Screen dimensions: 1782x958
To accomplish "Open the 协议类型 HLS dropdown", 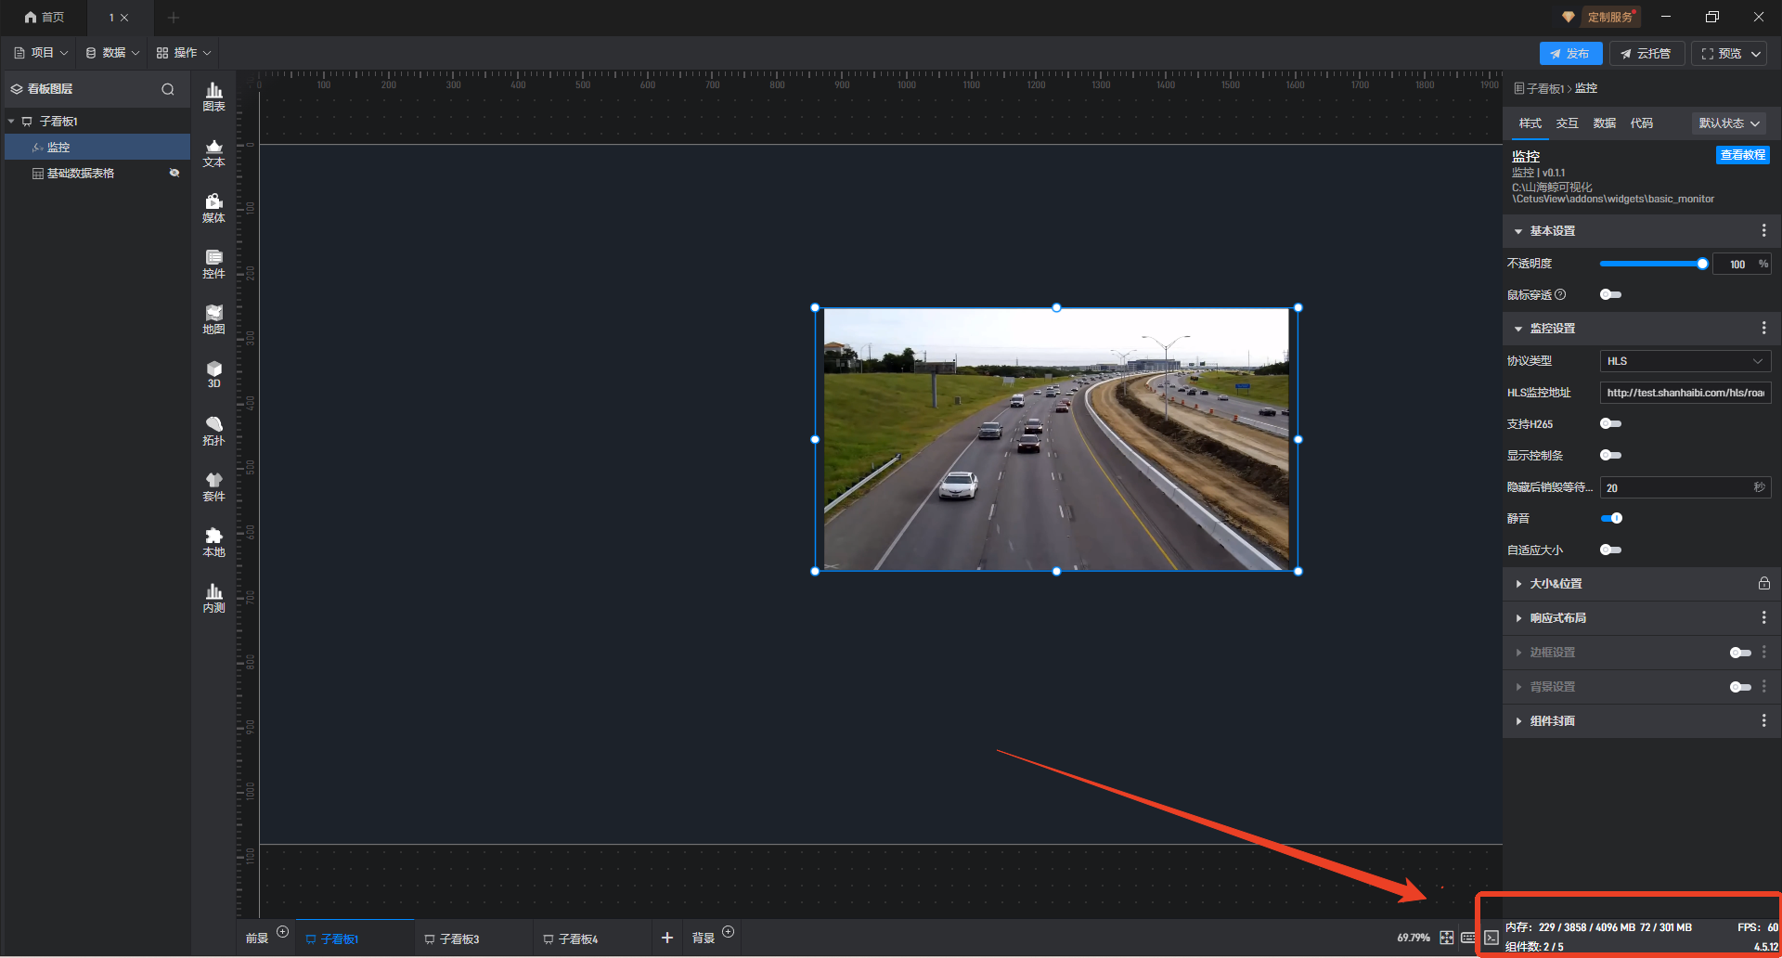I will (1684, 361).
